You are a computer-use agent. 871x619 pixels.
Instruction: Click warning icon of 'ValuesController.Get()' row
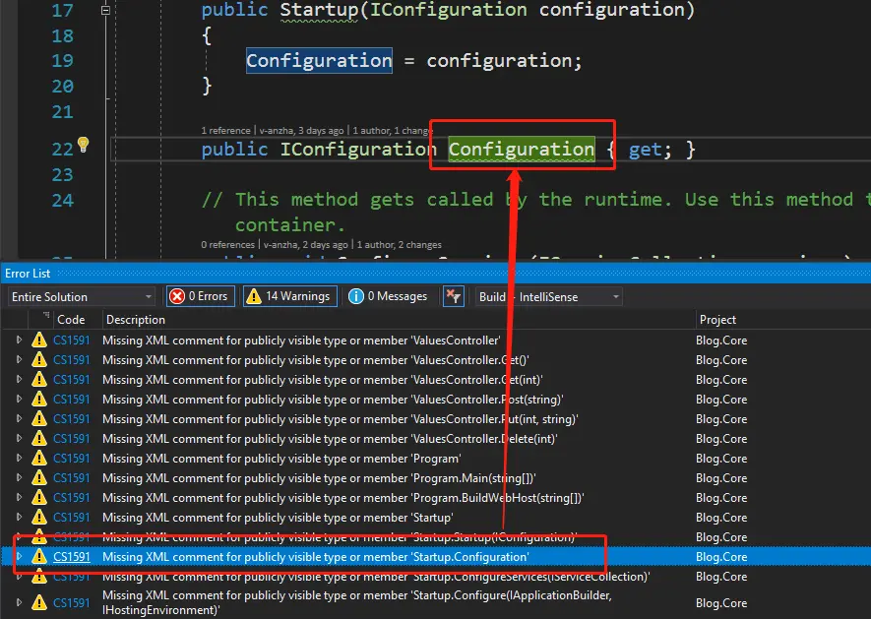point(39,359)
